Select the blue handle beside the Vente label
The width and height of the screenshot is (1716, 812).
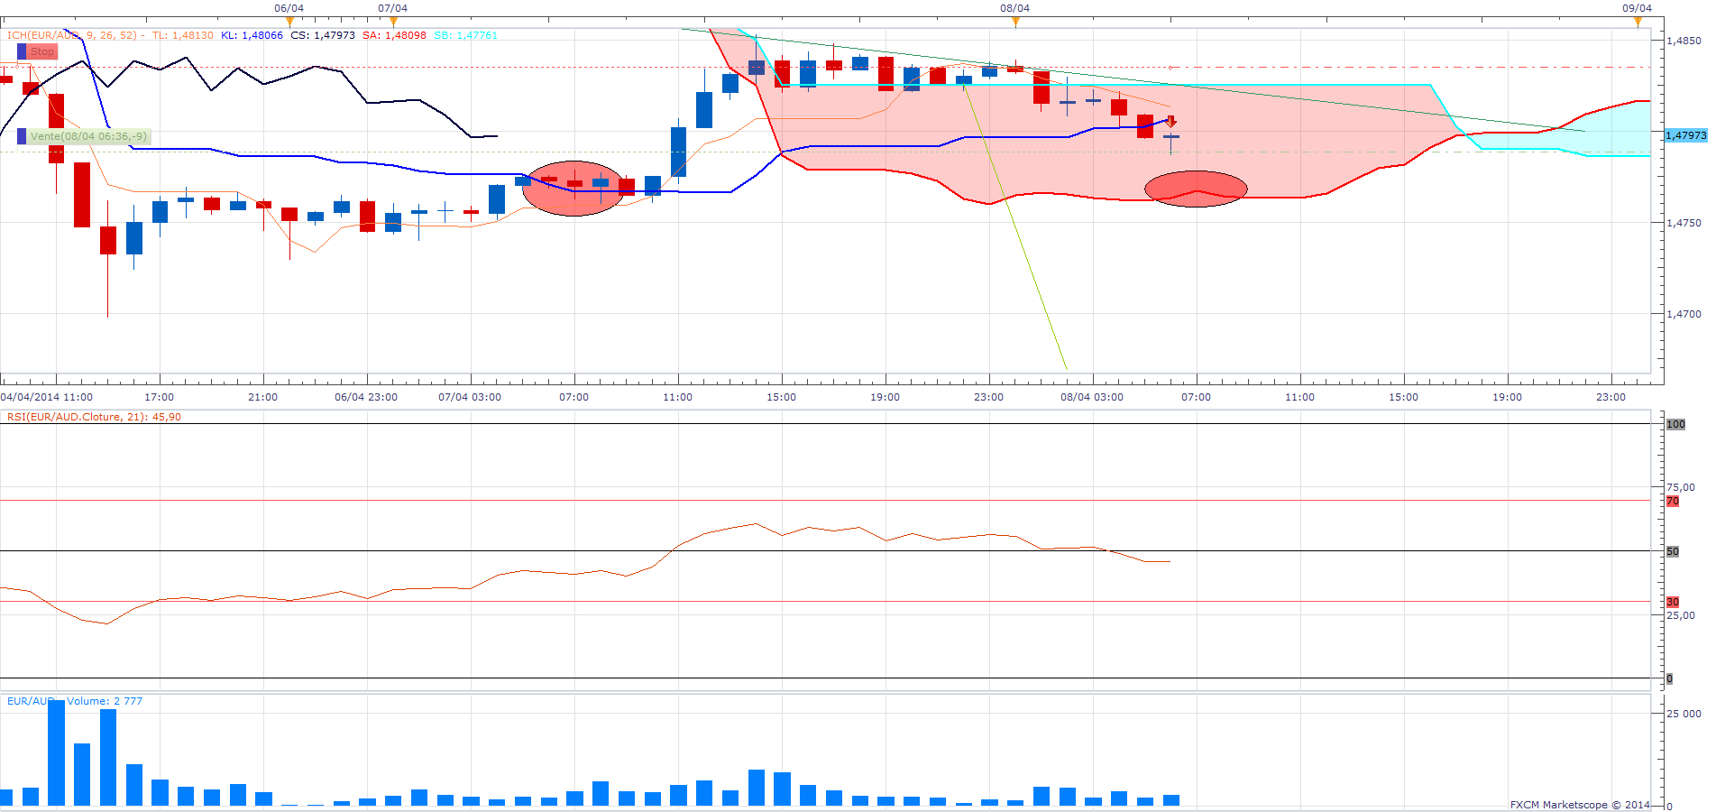(22, 137)
